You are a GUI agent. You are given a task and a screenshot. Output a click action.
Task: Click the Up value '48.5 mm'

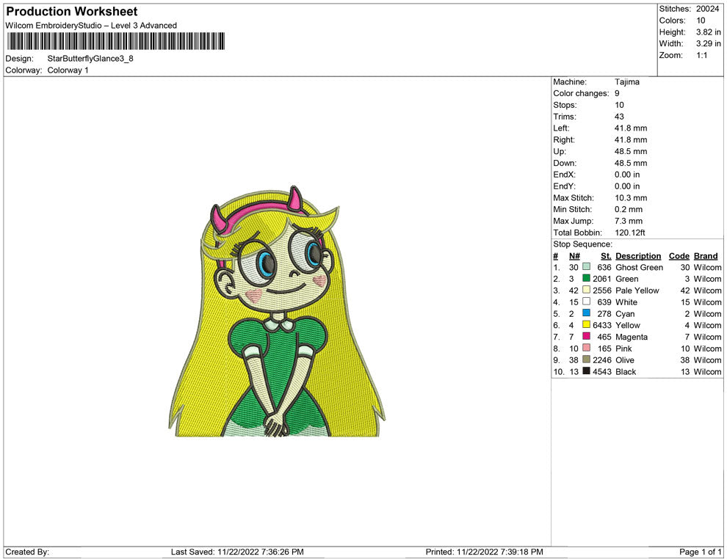(631, 151)
